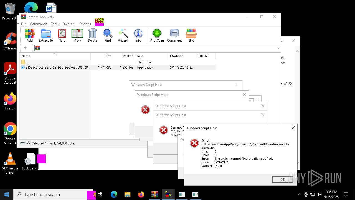Open the Favorites menu
This screenshot has height=200, width=355.
pos(69,24)
